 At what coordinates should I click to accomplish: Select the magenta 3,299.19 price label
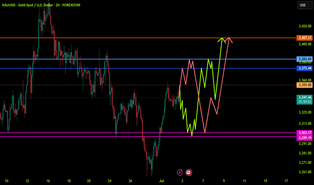click(305, 138)
